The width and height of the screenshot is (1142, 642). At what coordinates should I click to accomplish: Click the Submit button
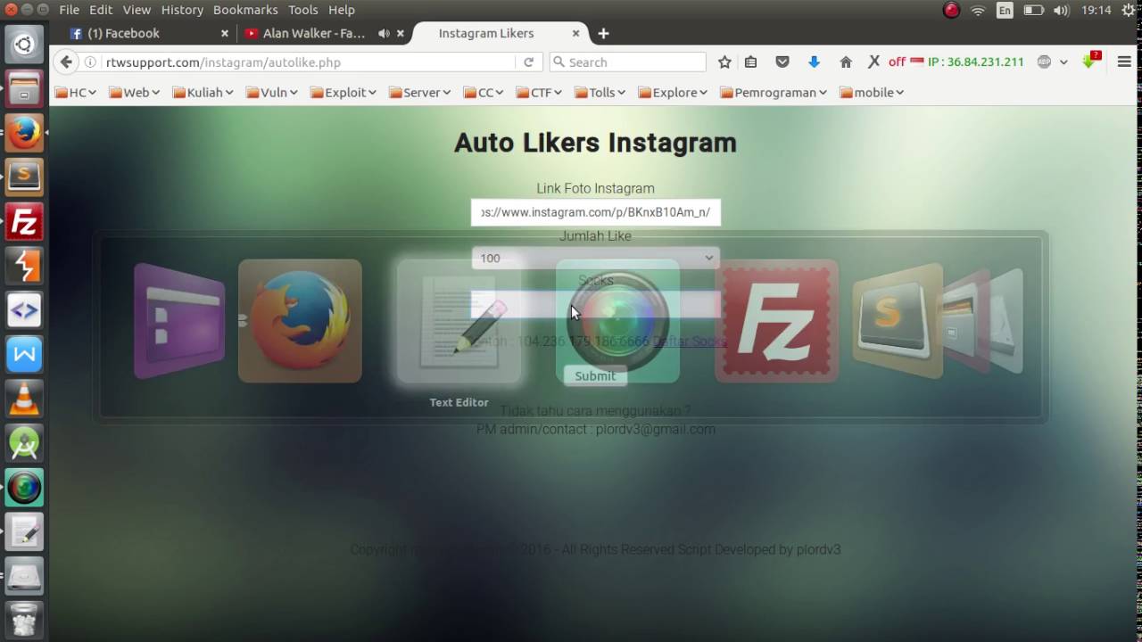point(595,375)
